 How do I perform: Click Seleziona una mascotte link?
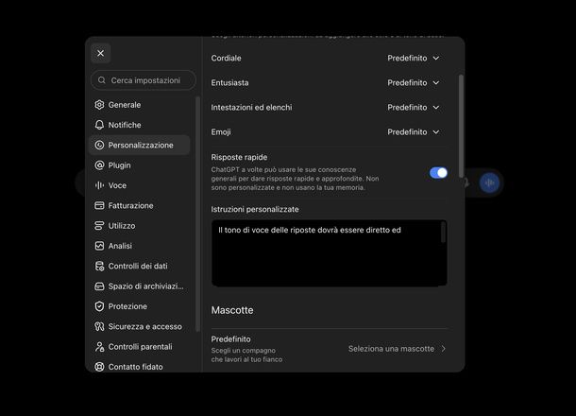point(391,349)
